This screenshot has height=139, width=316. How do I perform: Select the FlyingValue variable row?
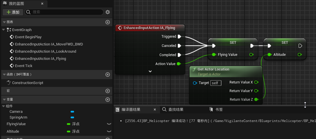click(x=57, y=124)
